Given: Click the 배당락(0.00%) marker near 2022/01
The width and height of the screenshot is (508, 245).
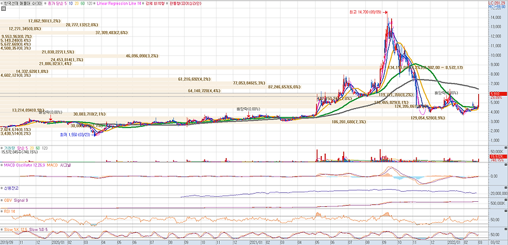Looking at the screenshot, I should click(x=446, y=93).
